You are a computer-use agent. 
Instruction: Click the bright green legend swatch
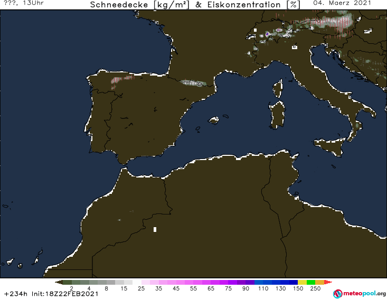point(311,282)
